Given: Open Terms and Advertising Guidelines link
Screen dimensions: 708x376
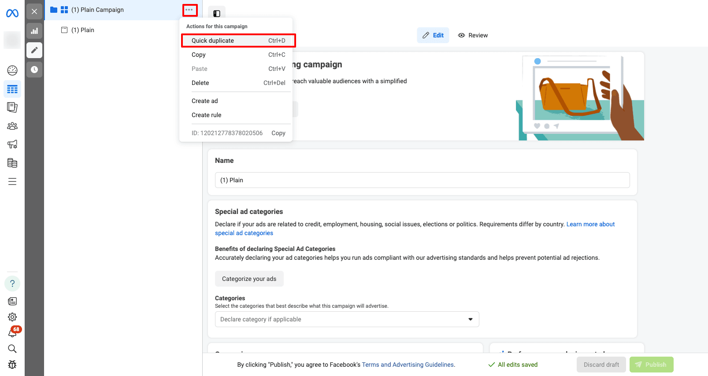Looking at the screenshot, I should point(408,365).
